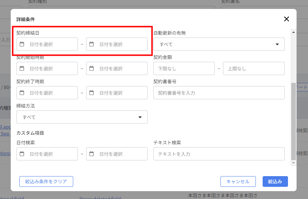The image size is (308, 199).
Task: Click calendar icon in 日付検索 end date
Action: tap(91, 154)
